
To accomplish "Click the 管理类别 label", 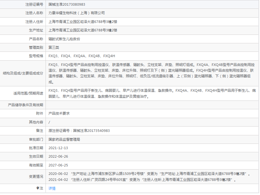I will (36, 47).
